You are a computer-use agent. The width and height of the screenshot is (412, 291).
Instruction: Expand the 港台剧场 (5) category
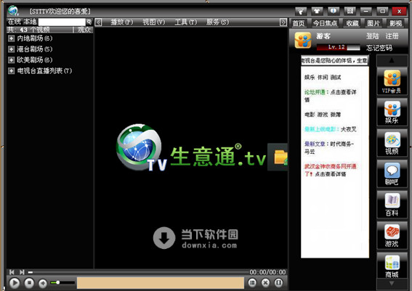pyautogui.click(x=11, y=49)
